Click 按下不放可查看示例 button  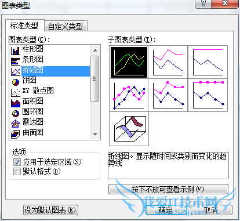(x=168, y=189)
